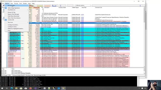Uncheck Confirm Kill option
The height and width of the screenshot is (90, 161).
(17, 20)
